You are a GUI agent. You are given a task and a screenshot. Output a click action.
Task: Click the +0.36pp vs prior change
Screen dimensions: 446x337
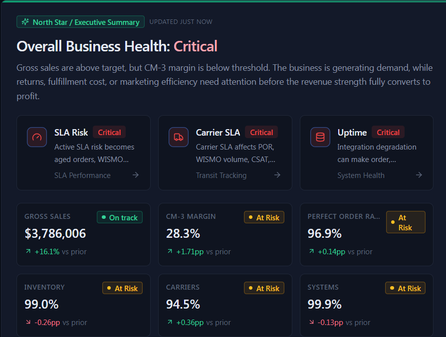tap(204, 323)
